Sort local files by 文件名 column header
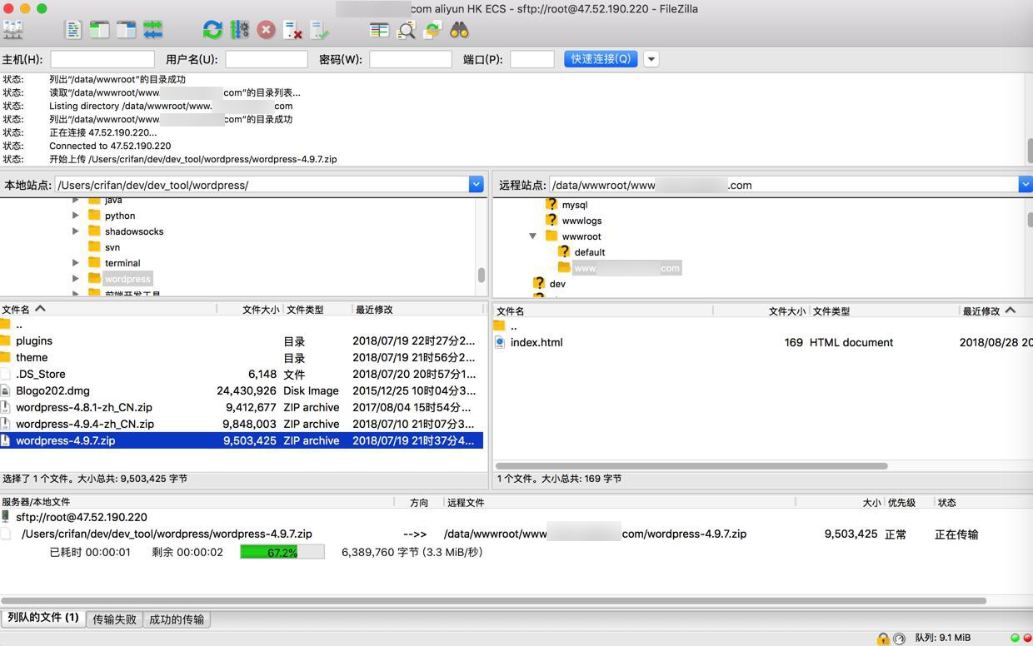The width and height of the screenshot is (1033, 646). (108, 309)
